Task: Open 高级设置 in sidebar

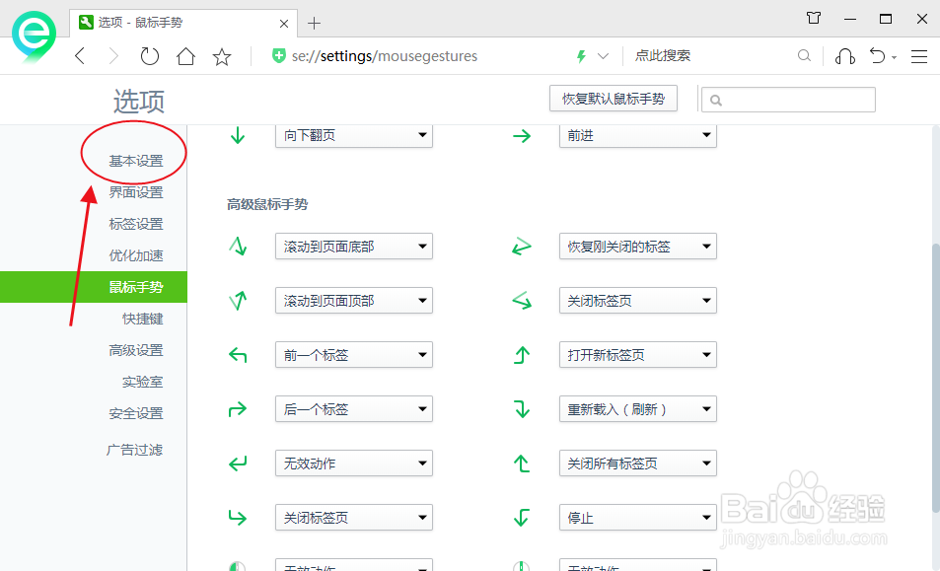Action: (x=136, y=350)
